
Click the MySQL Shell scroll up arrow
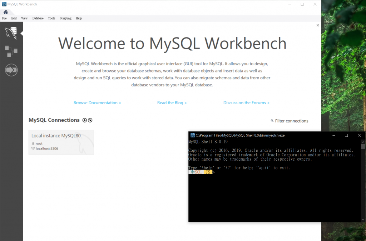[363, 142]
